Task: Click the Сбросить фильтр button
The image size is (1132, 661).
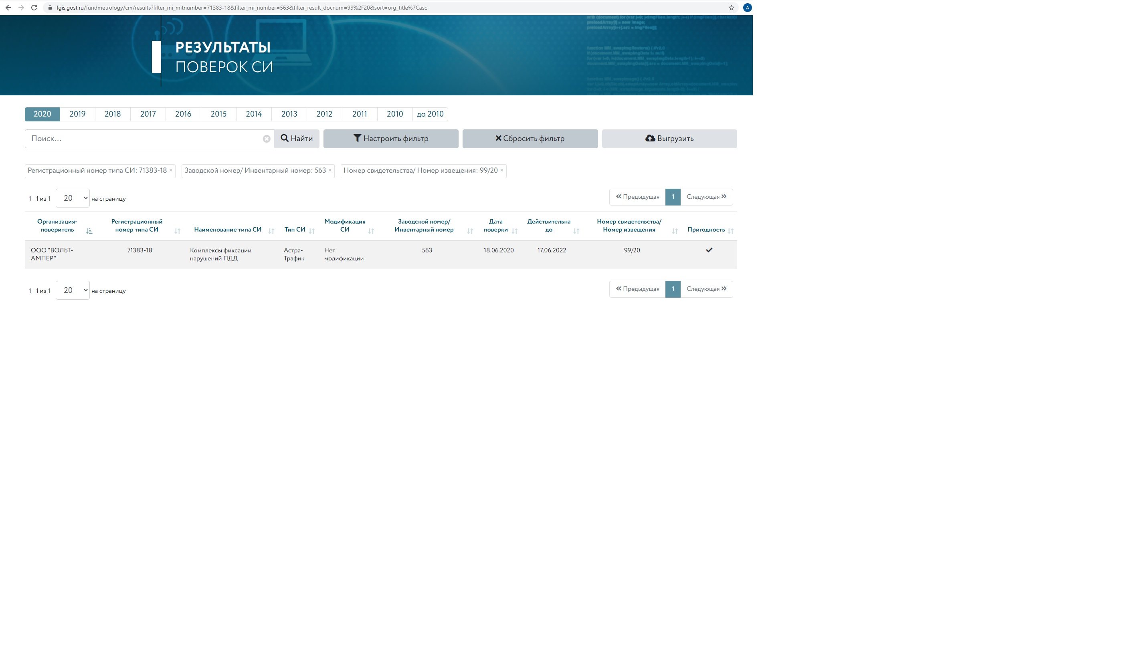Action: pyautogui.click(x=530, y=139)
